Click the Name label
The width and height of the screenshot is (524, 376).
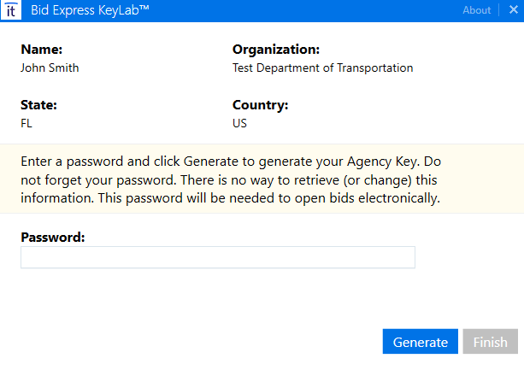[x=41, y=50]
